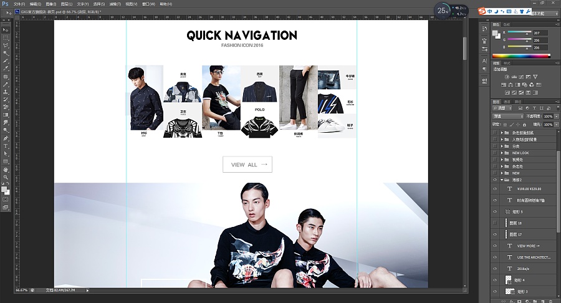
Task: Open the Character panel icon
Action: [x=484, y=61]
